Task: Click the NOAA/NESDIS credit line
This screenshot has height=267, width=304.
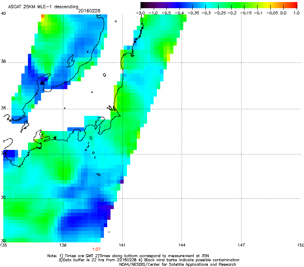Action: (x=177, y=265)
